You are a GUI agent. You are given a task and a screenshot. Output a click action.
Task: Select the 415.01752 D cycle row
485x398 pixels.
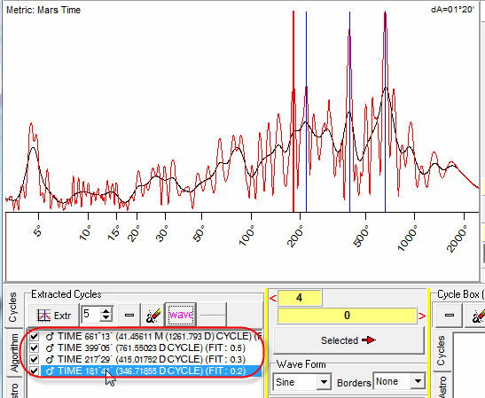tap(152, 359)
